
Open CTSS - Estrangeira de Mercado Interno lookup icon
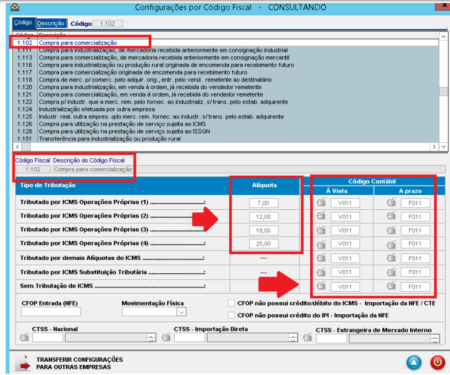(308, 337)
